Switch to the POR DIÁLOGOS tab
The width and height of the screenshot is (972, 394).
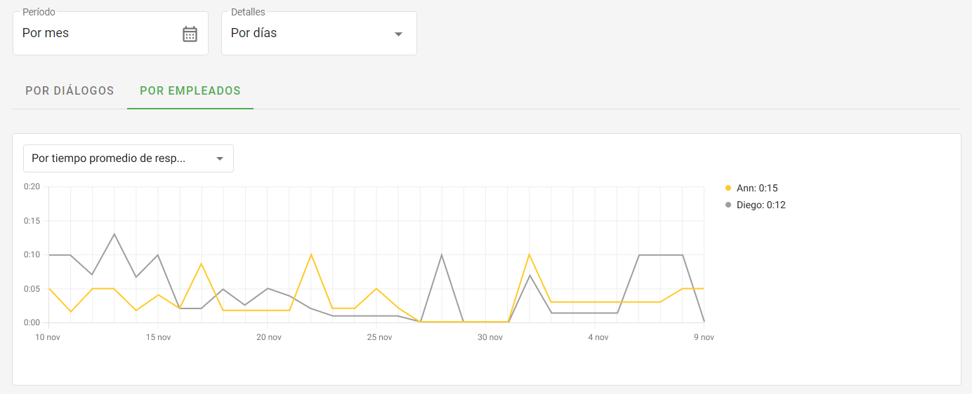tap(70, 91)
